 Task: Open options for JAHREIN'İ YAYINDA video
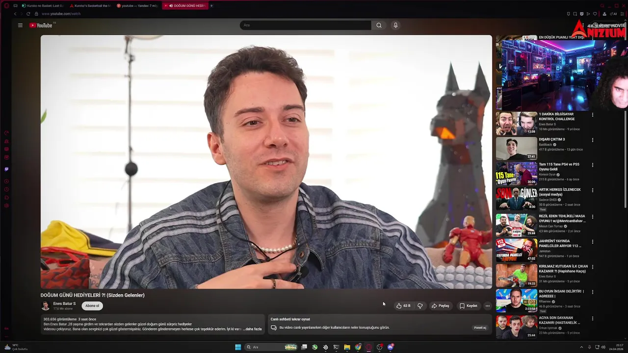pyautogui.click(x=592, y=242)
